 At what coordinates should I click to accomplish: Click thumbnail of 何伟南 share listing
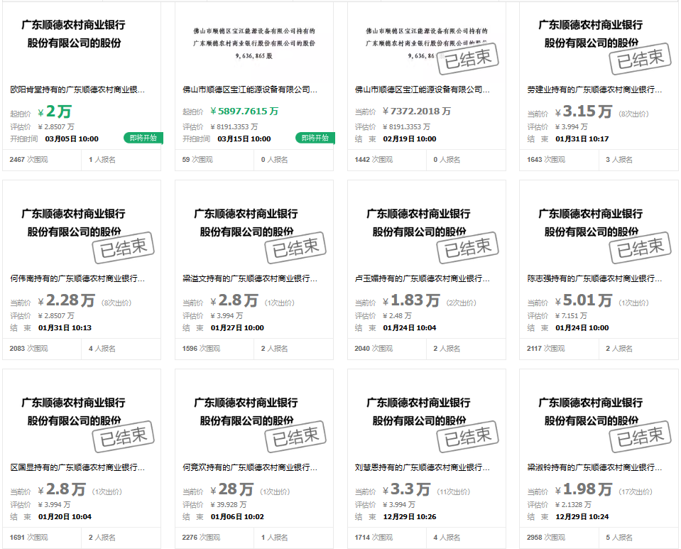[82, 225]
